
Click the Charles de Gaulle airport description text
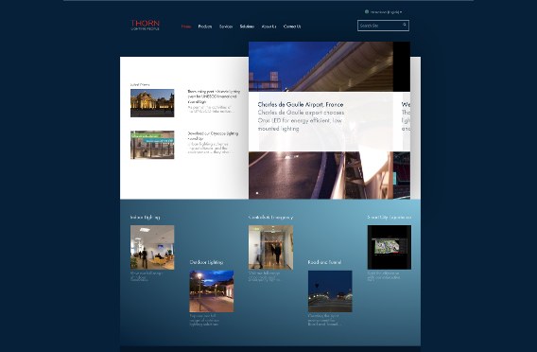click(x=301, y=121)
